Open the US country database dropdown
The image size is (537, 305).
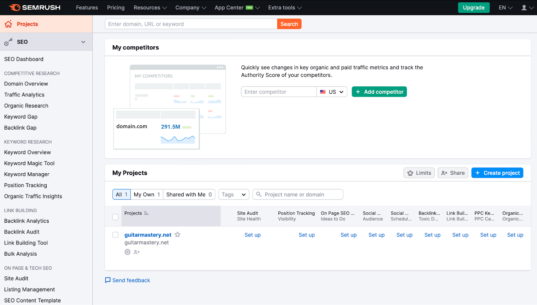click(332, 92)
